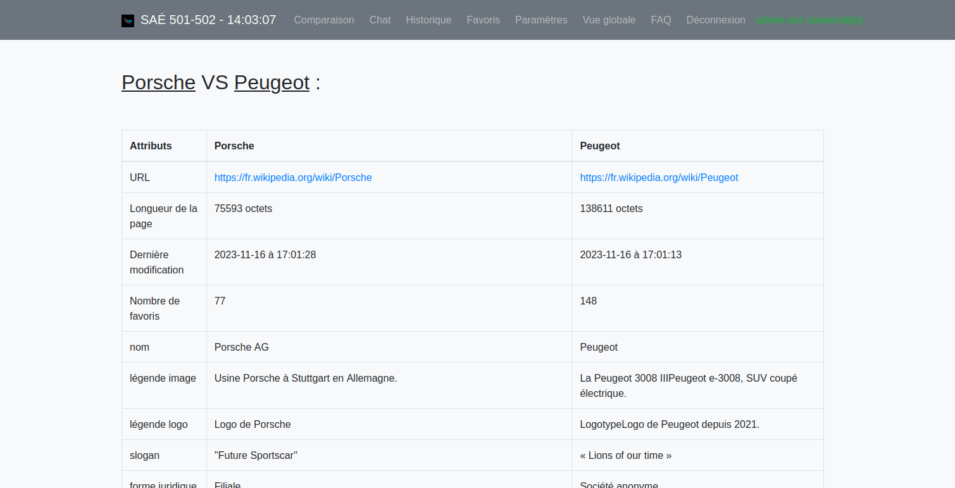Open the Porsche Wikipedia URL

(293, 177)
